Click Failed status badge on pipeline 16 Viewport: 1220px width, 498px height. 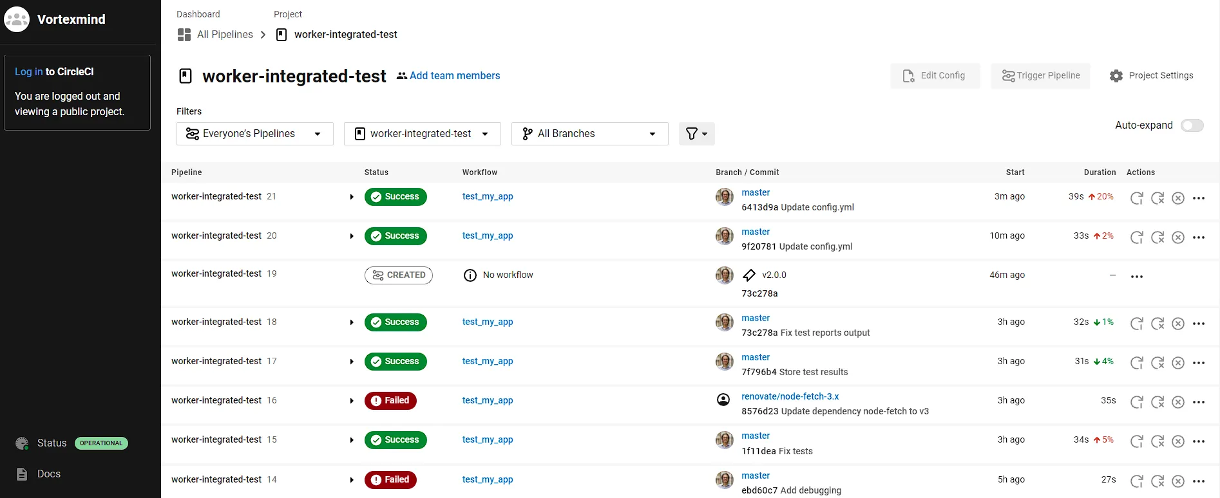coord(391,401)
